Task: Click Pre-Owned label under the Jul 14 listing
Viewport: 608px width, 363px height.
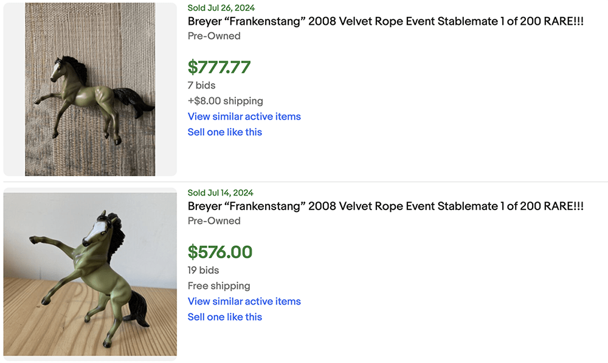Action: click(x=214, y=221)
